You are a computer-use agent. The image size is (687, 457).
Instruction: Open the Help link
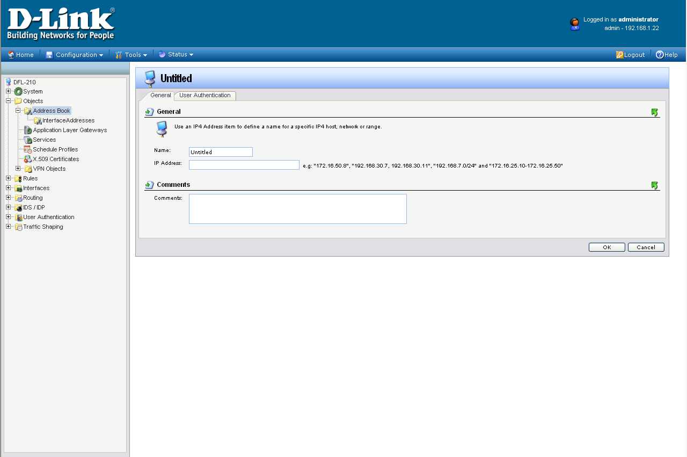(671, 55)
